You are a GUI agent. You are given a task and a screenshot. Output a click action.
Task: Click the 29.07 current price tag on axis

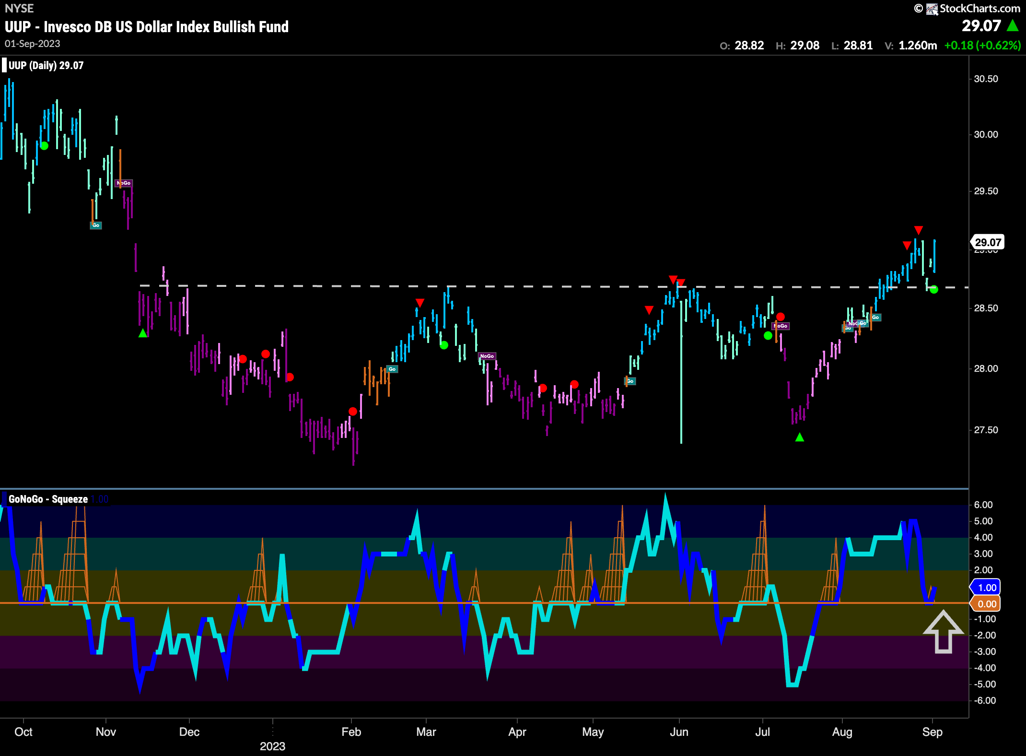(x=988, y=242)
